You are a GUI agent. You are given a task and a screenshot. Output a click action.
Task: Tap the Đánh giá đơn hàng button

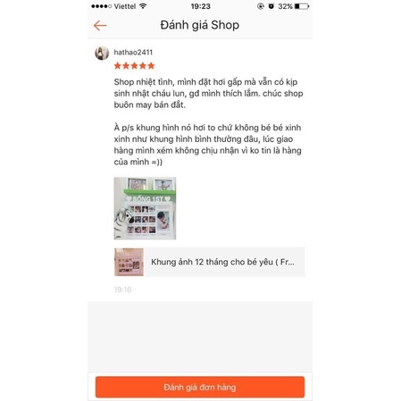[x=200, y=387]
